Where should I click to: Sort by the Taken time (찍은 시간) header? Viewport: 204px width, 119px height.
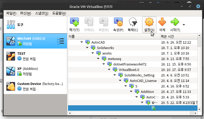point(179,36)
